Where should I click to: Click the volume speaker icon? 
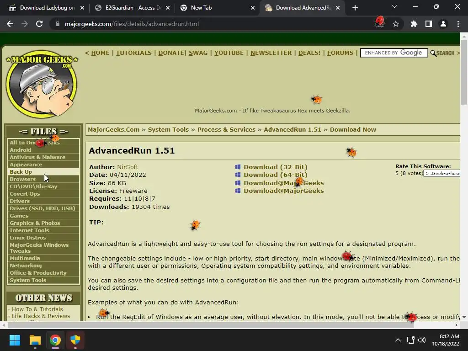(x=422, y=340)
